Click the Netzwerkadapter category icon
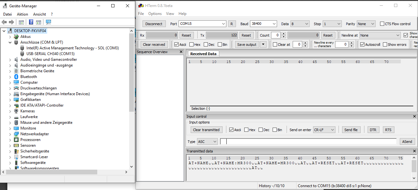This screenshot has width=418, height=190. pos(16,134)
